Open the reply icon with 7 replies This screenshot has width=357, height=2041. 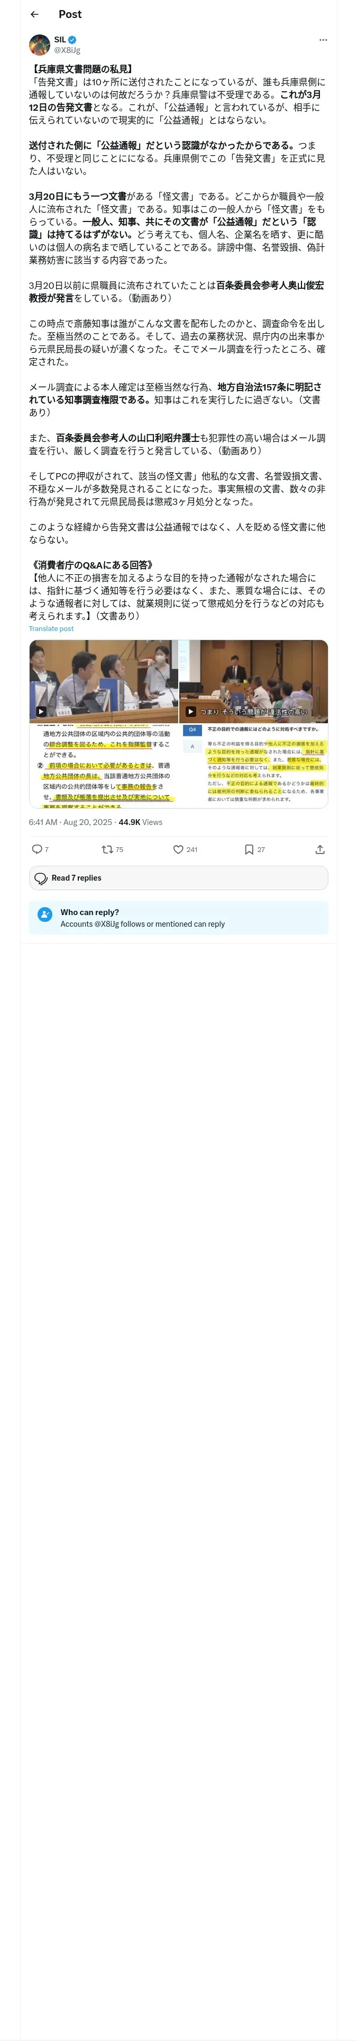coord(37,849)
